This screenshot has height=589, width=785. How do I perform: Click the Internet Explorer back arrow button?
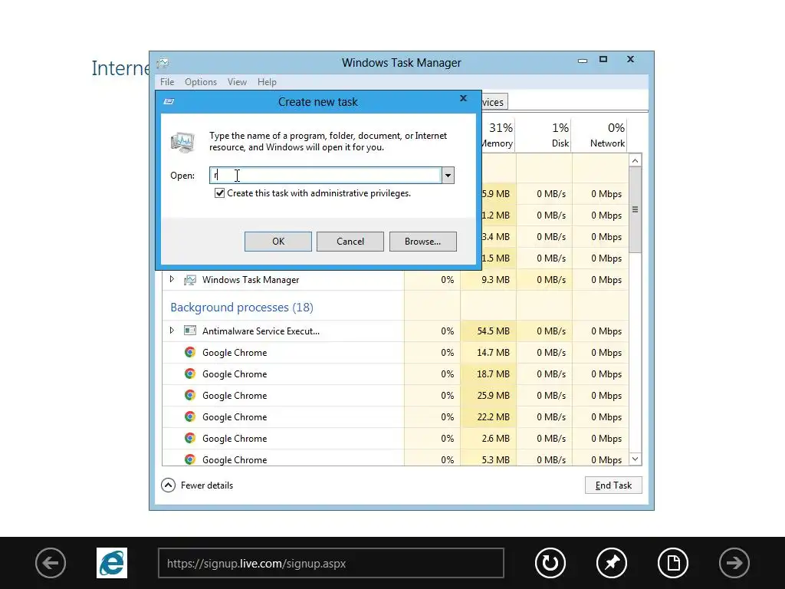coord(51,563)
